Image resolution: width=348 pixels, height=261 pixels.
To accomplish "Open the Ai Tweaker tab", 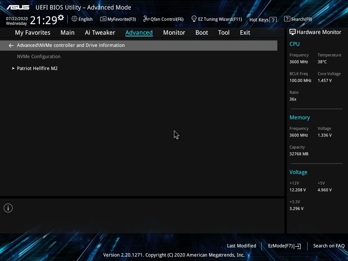I will pos(100,33).
